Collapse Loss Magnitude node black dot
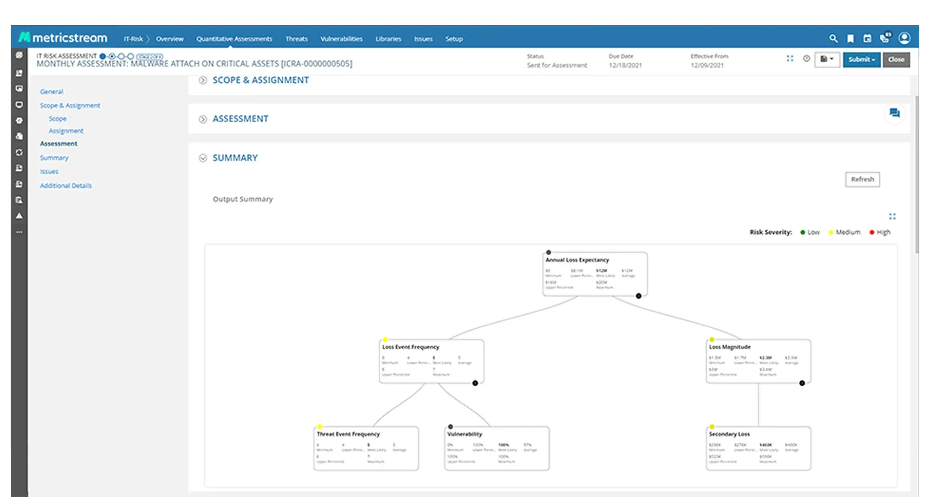The width and height of the screenshot is (930, 497). 802,383
